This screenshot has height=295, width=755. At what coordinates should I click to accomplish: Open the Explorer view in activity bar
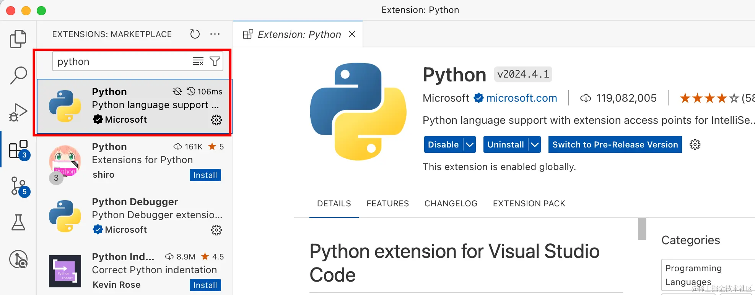coord(18,39)
